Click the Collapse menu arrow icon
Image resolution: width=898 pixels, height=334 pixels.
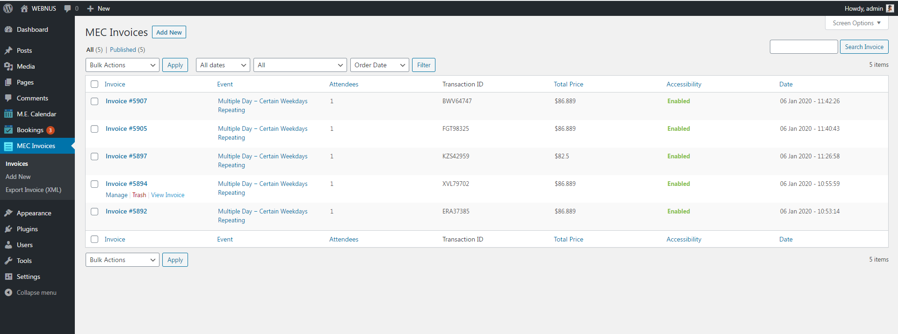tap(8, 292)
